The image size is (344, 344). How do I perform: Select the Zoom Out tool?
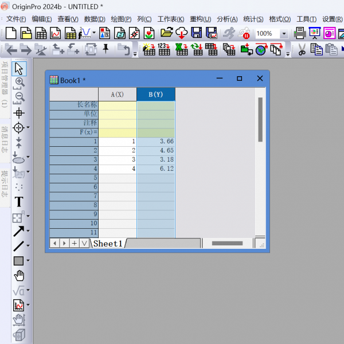[x=19, y=98]
